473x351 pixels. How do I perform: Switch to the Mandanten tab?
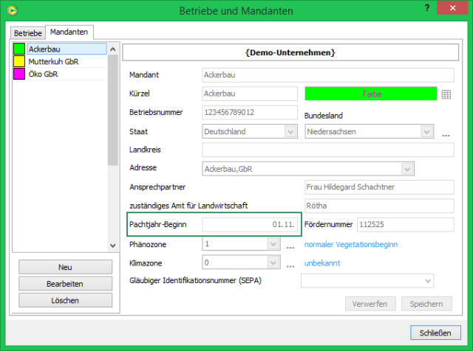coord(69,32)
